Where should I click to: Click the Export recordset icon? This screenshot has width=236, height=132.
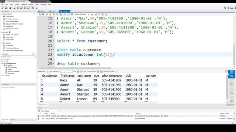click(98, 71)
